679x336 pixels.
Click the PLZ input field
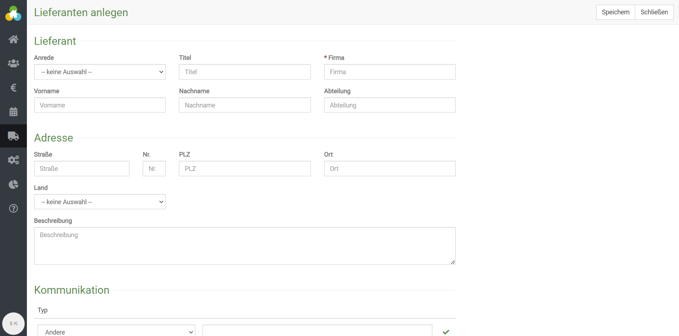pyautogui.click(x=244, y=169)
